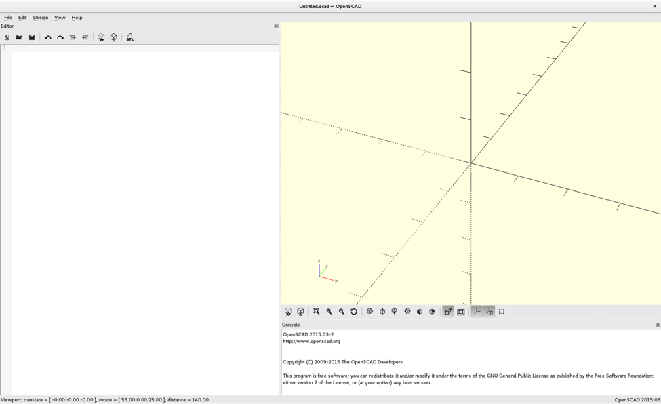Render the model from the editor toolbar

tap(113, 37)
